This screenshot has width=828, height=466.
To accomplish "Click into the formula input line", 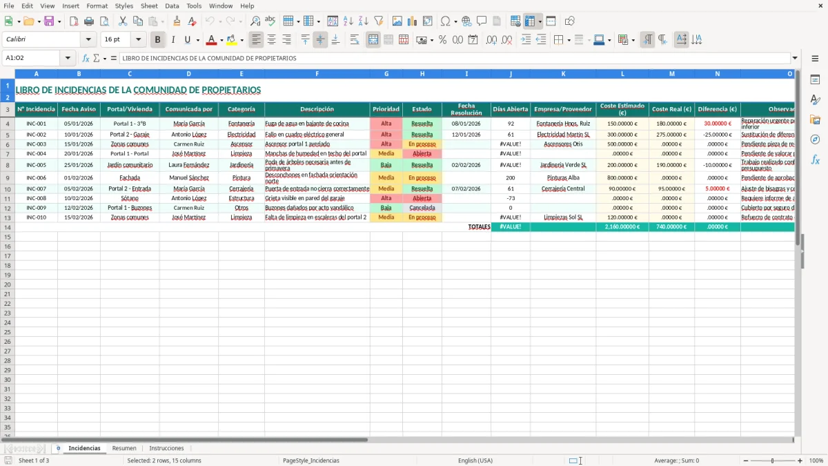I will click(454, 58).
